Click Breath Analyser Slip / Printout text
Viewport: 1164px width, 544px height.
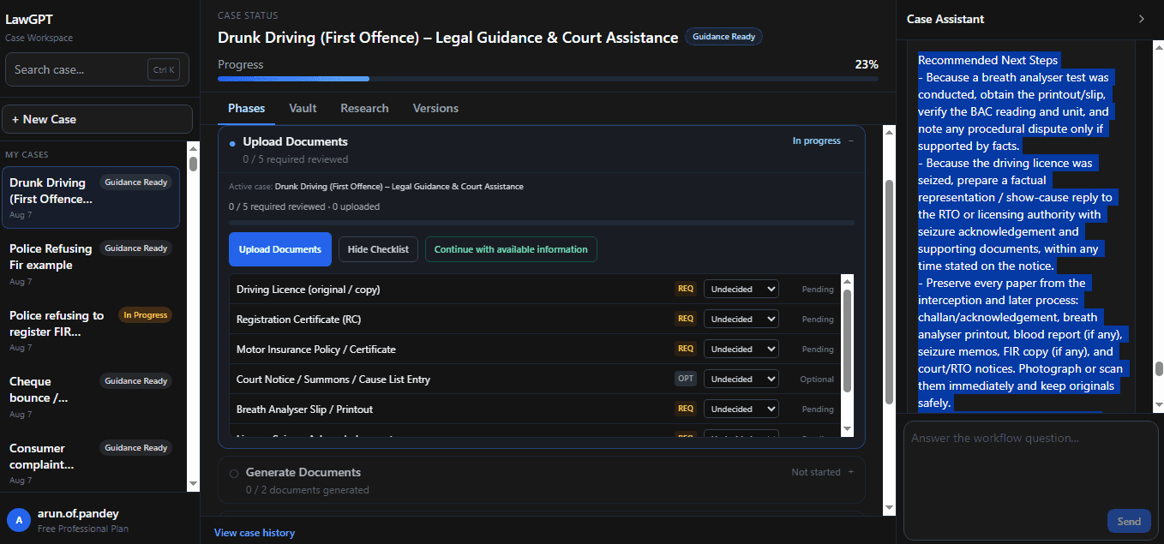[x=304, y=409]
